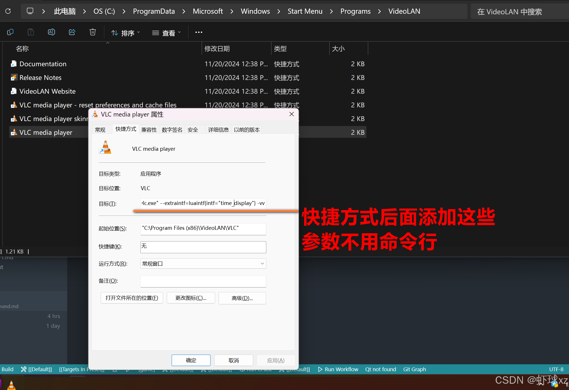
Task: Open the 高级 advanced settings button
Action: [x=242, y=298]
